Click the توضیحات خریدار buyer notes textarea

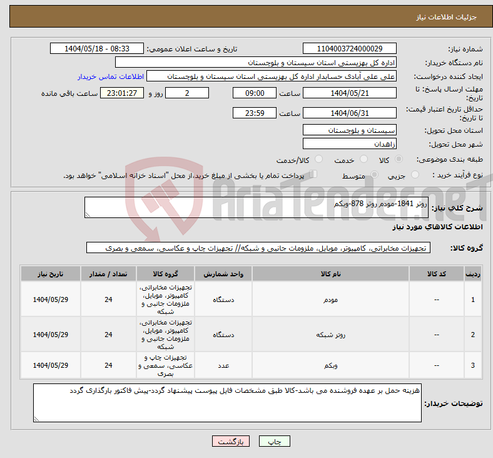[x=227, y=403]
